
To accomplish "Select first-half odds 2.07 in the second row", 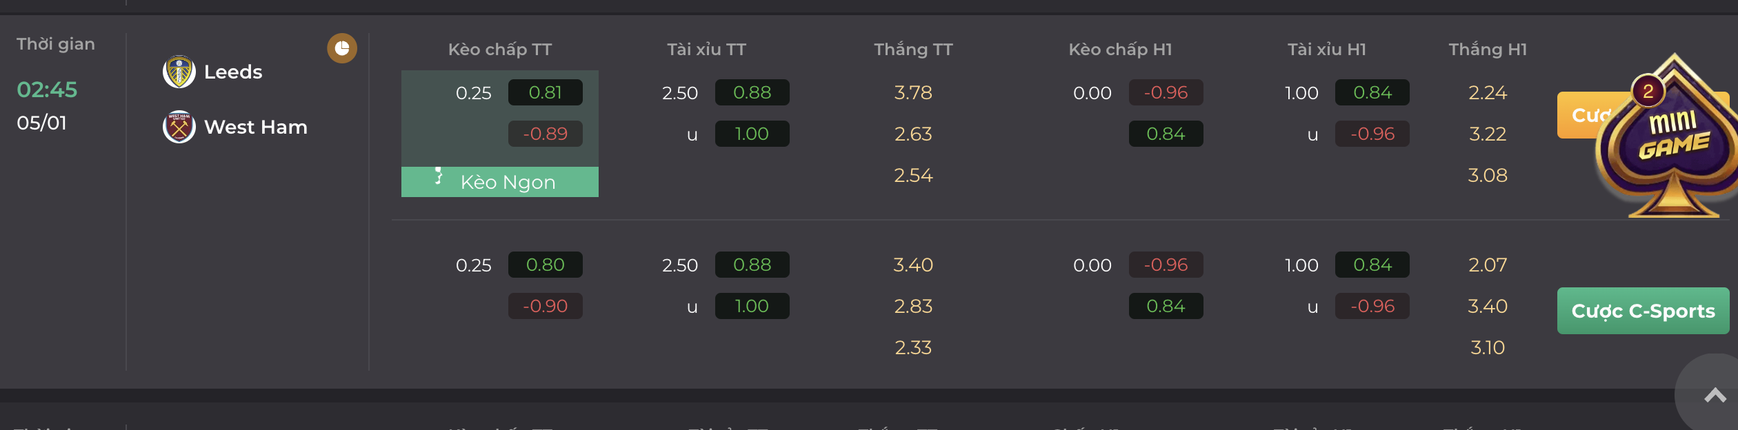I will [1488, 265].
